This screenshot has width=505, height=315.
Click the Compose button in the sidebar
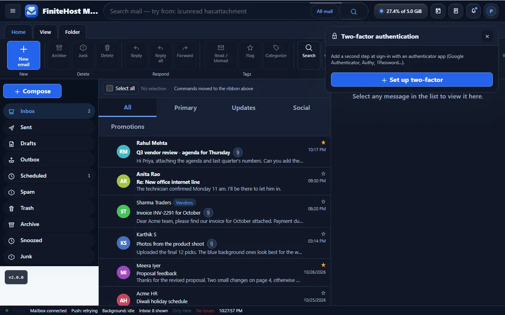[32, 91]
